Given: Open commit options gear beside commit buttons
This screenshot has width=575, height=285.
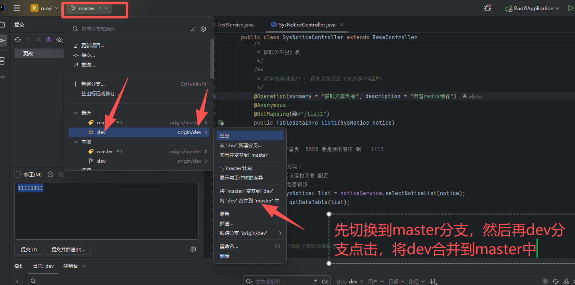Looking at the screenshot, I should (x=193, y=249).
